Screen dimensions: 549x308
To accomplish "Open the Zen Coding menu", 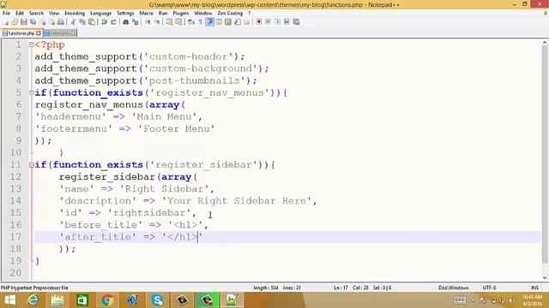I will click(x=230, y=13).
